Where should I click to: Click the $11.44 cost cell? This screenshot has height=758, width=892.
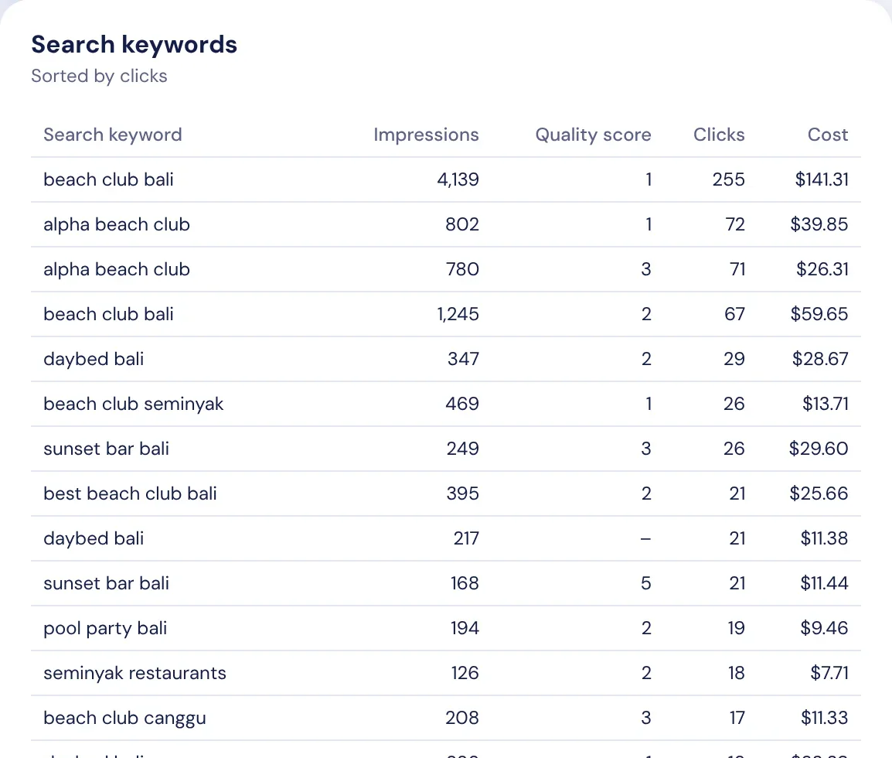click(824, 583)
